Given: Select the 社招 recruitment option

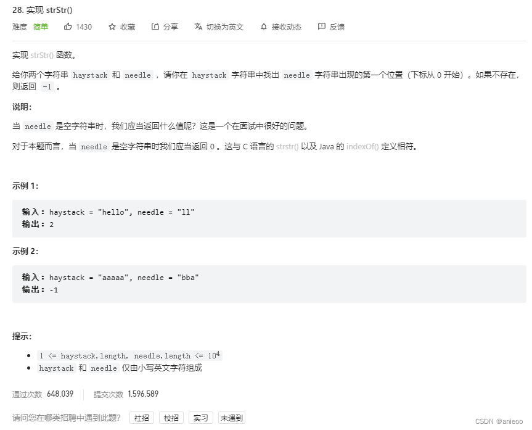Looking at the screenshot, I should pos(141,418).
